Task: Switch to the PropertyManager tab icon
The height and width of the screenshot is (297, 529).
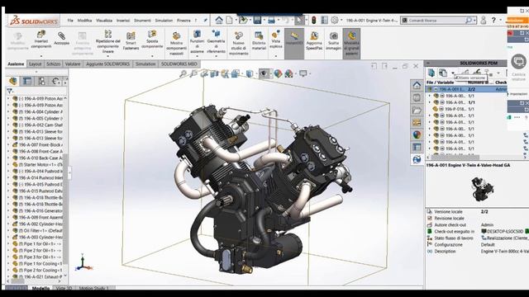Action: (x=27, y=81)
